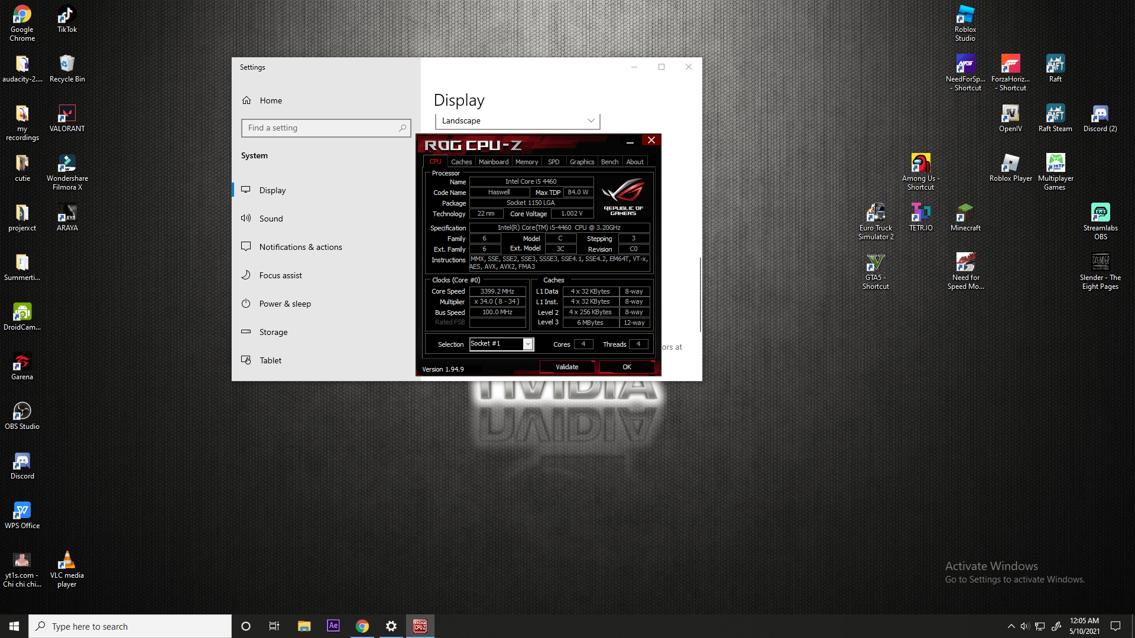The width and height of the screenshot is (1135, 638).
Task: Open Memory tab in CPU-Z
Action: [x=527, y=162]
